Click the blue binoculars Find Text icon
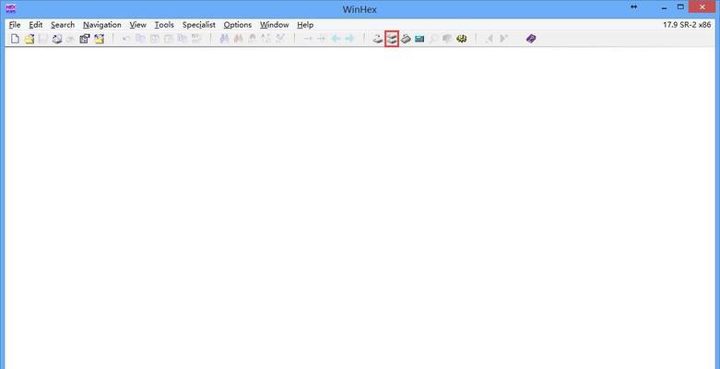 point(224,39)
